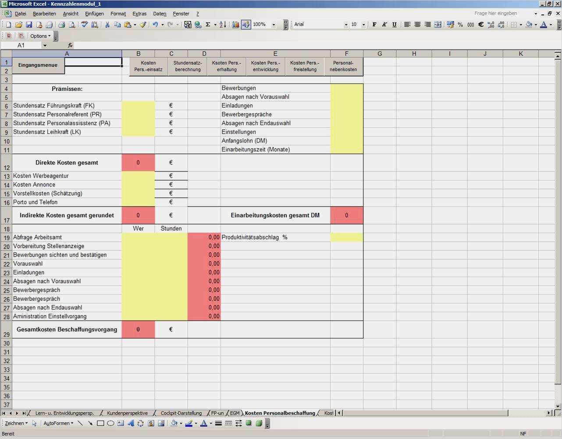Toggle the highlighted Drawing toolbar button

246,25
